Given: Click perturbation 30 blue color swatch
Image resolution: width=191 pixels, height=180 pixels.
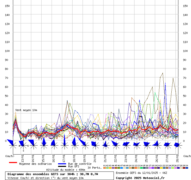Looking at the screenshot, I should [x=187, y=168].
